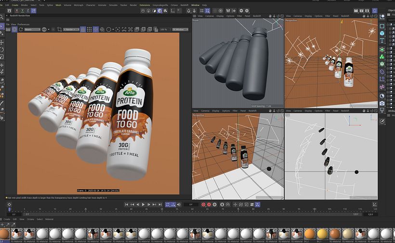The image size is (395, 243).
Task: Select the Cube primitive in right palette
Action: [x=382, y=34]
